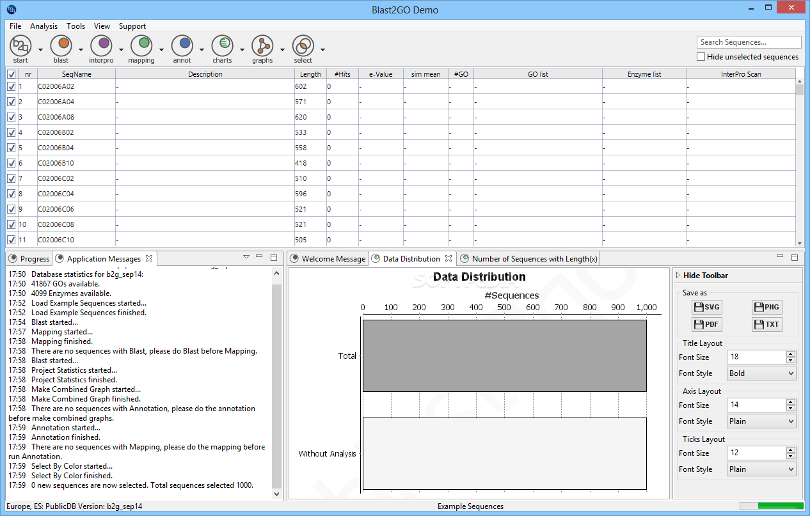Toggle Hide unselected sequences checkbox
The width and height of the screenshot is (810, 516).
701,57
